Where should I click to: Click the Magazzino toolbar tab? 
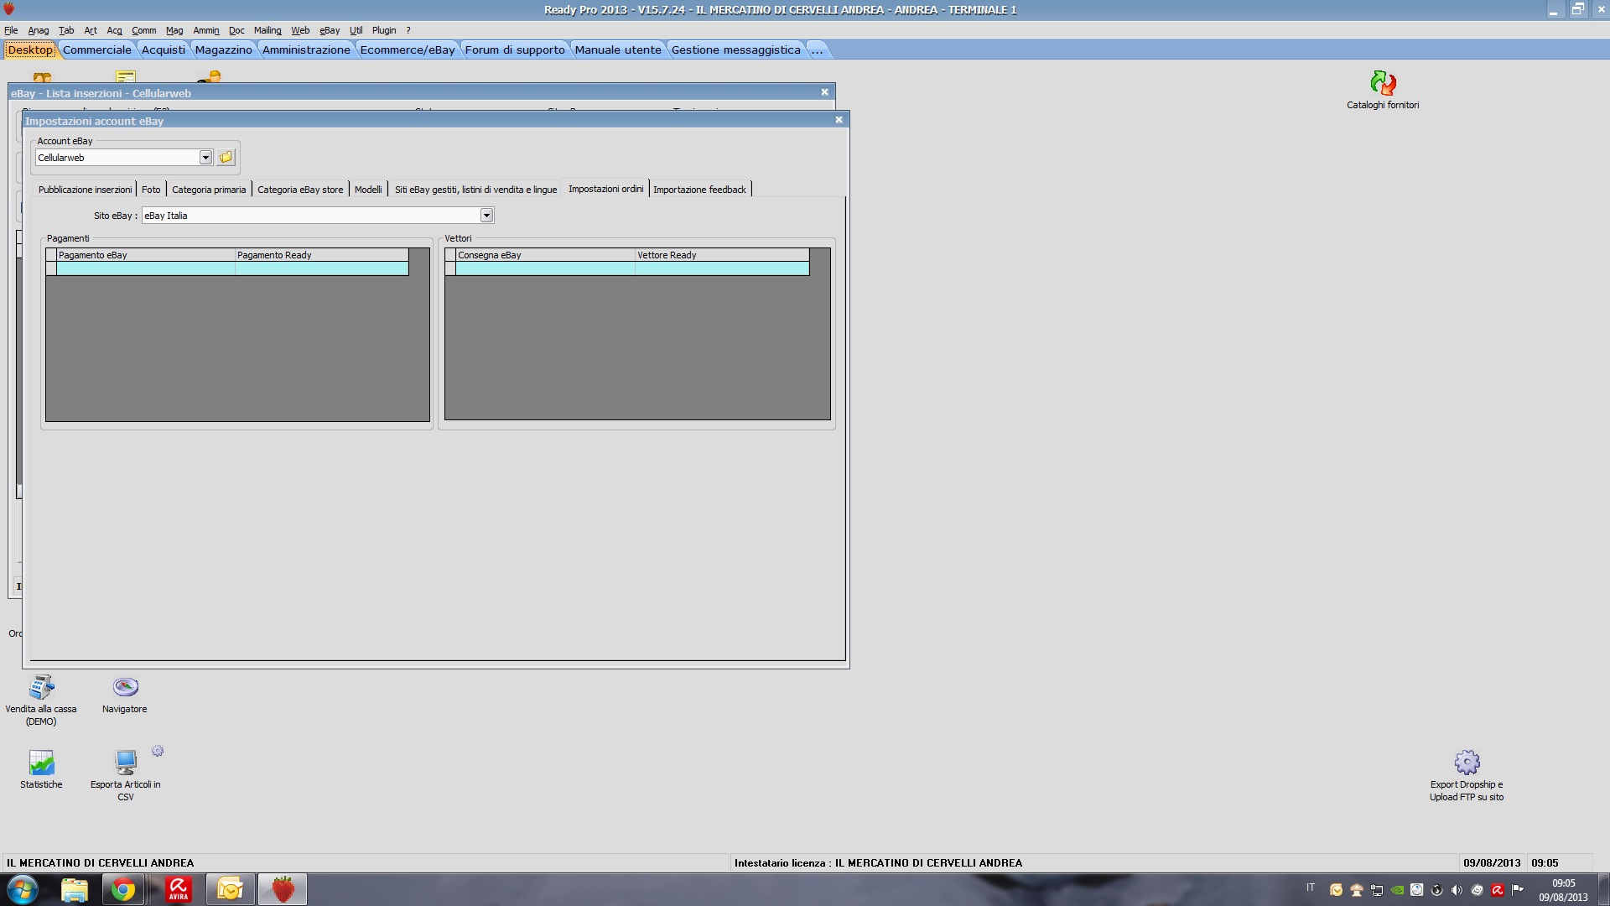(223, 49)
